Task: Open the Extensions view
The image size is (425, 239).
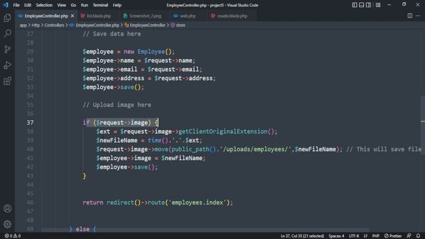Action: [x=7, y=81]
